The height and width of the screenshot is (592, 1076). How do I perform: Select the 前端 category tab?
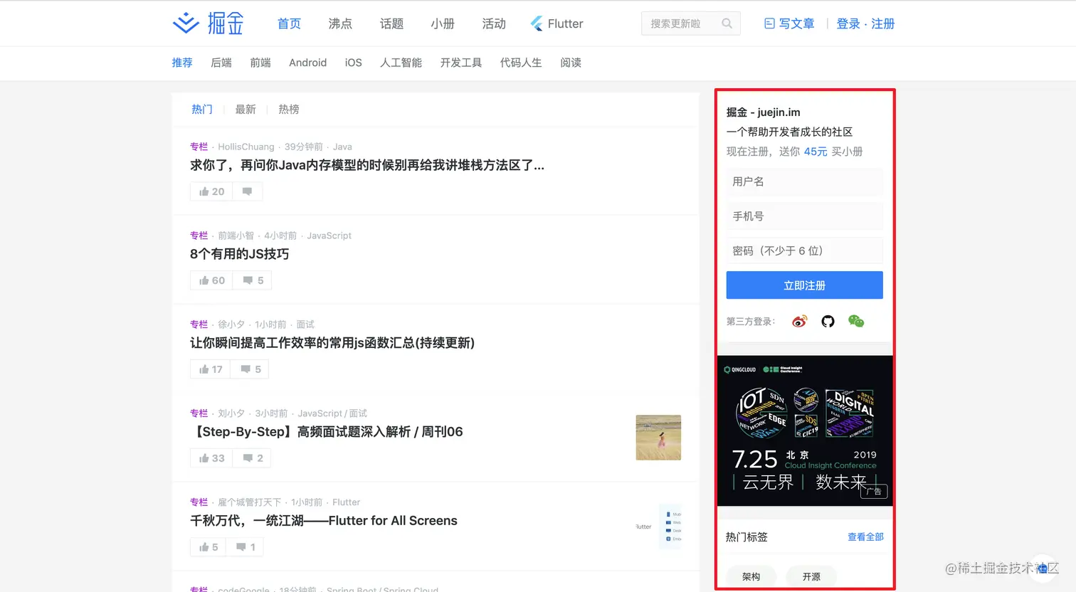point(260,63)
